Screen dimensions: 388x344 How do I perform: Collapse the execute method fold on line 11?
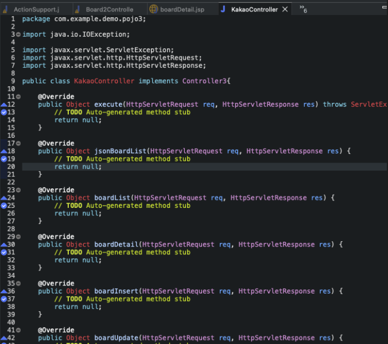[18, 96]
